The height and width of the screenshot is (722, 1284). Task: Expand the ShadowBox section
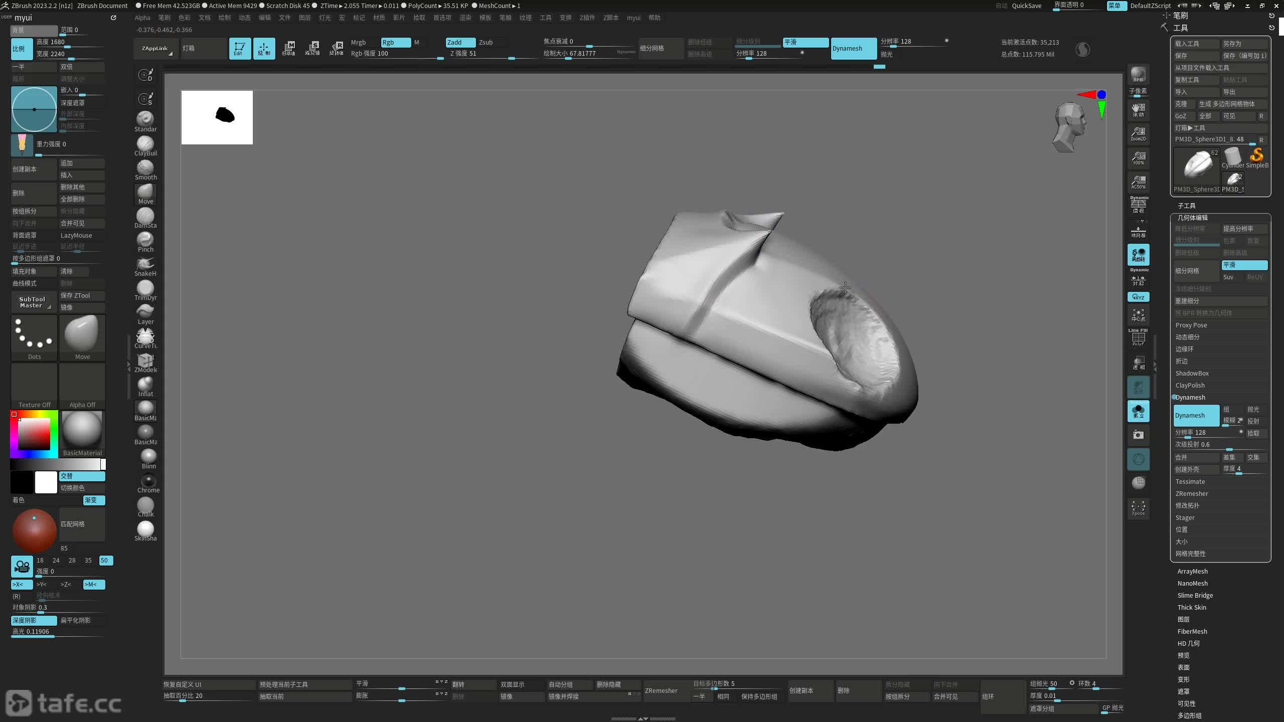point(1192,373)
